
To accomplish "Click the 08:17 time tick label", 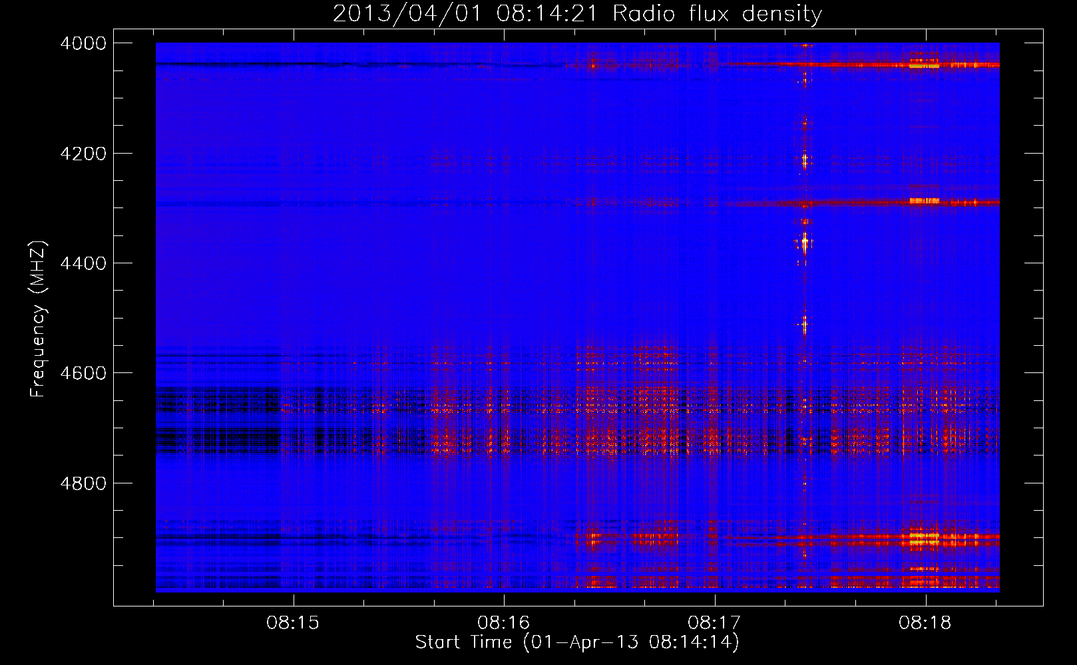I will pyautogui.click(x=714, y=623).
